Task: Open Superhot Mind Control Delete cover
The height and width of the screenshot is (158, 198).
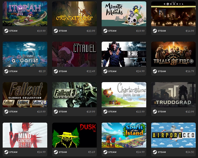Action: coord(25,135)
